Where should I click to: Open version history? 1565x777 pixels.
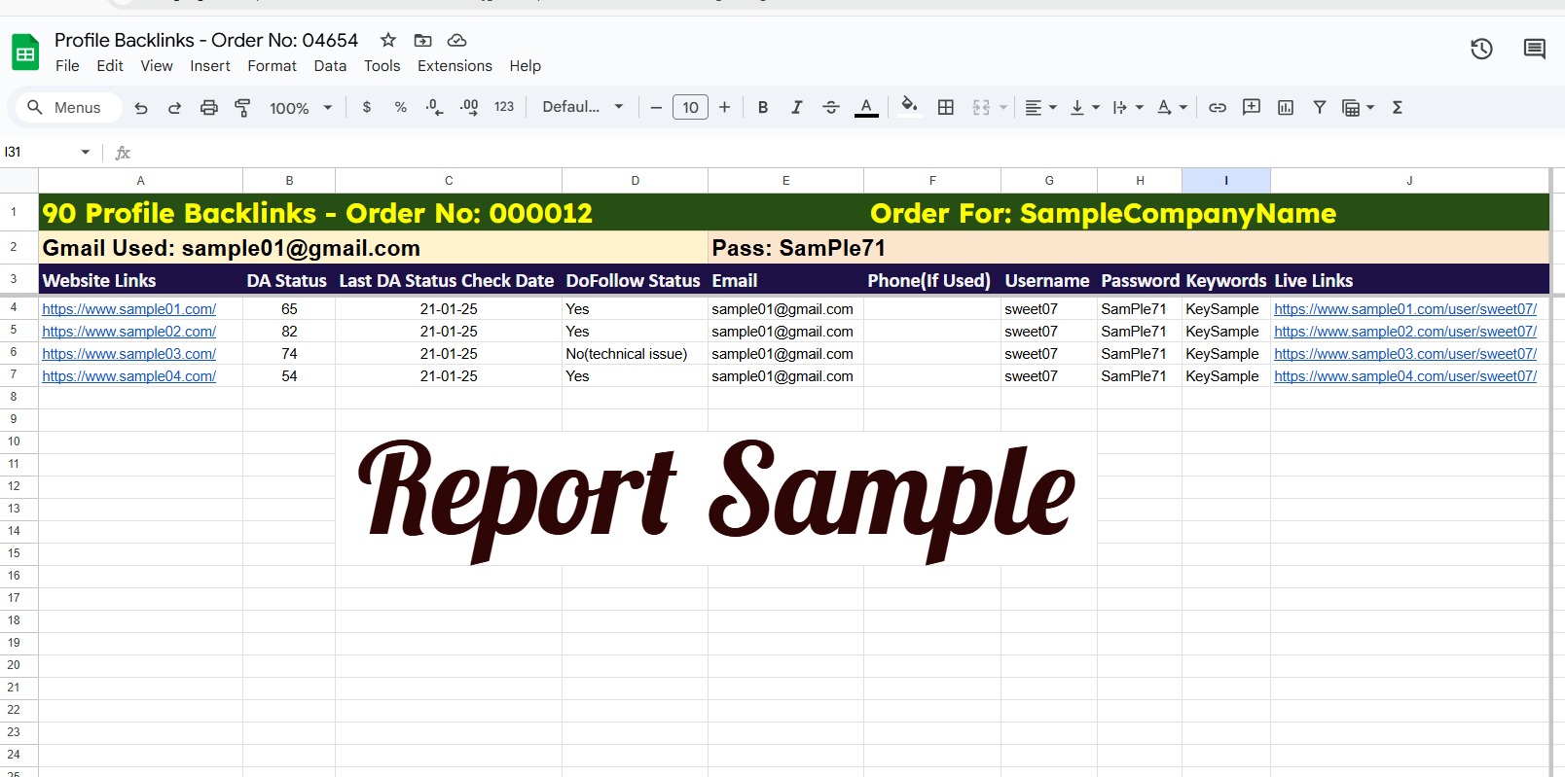pyautogui.click(x=1481, y=49)
